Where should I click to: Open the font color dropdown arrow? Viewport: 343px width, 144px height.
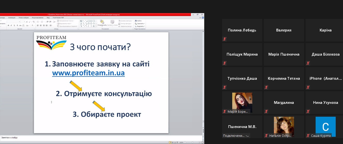(34, 25)
